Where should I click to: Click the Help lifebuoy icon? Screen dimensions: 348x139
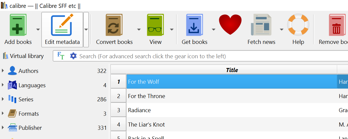pos(298,25)
